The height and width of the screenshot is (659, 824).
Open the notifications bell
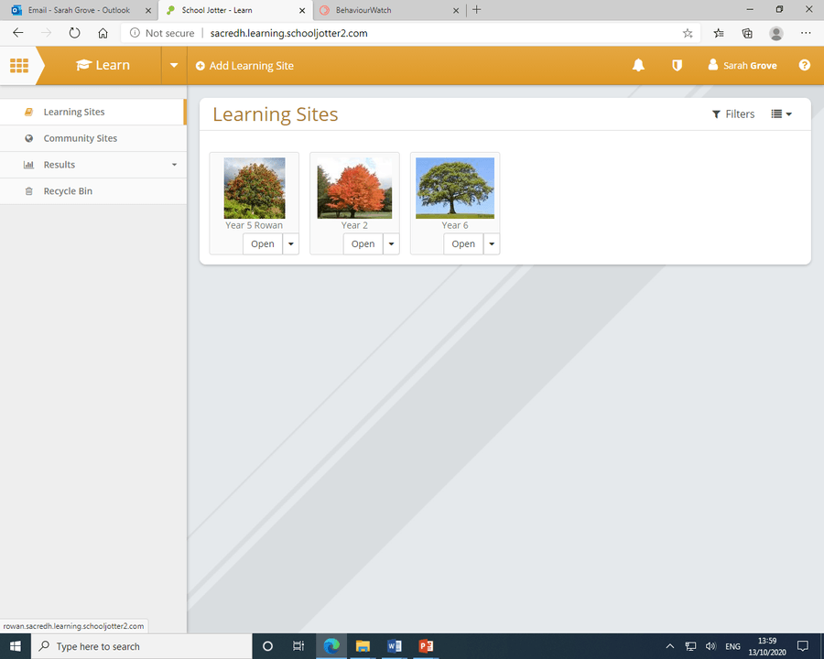(x=638, y=65)
